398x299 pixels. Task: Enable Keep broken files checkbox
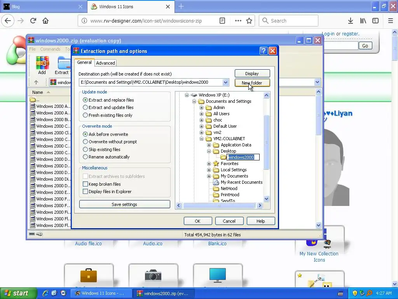85,184
